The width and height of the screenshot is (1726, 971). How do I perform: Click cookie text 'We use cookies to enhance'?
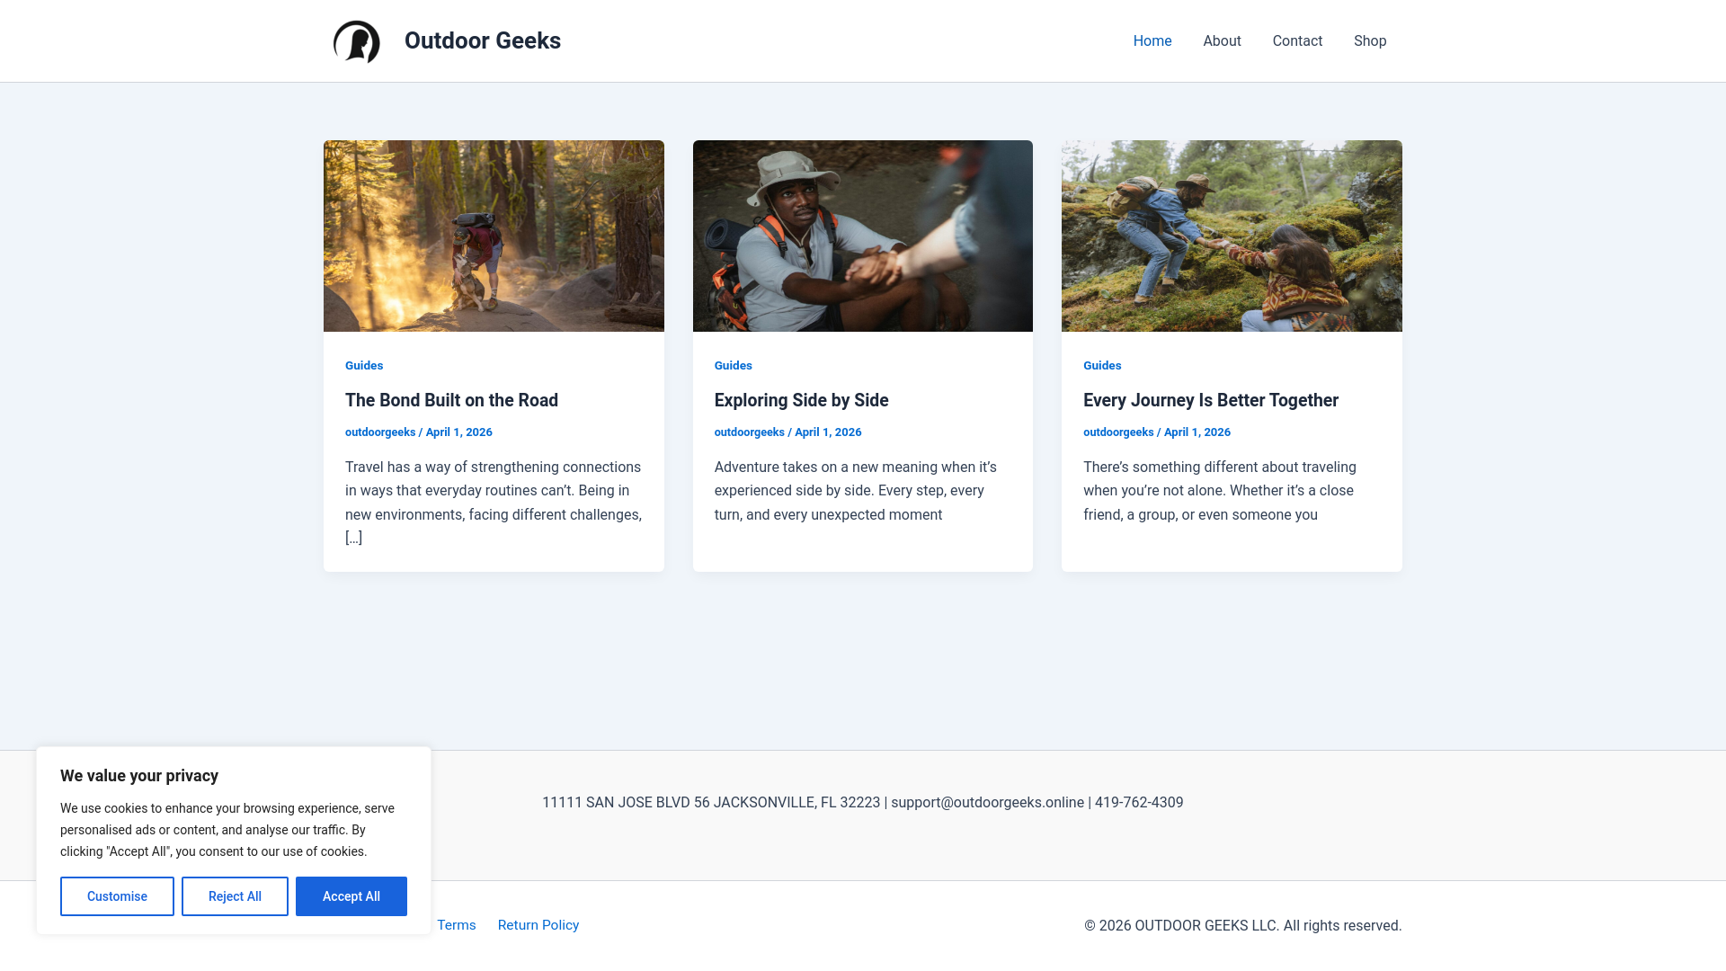coord(227,830)
